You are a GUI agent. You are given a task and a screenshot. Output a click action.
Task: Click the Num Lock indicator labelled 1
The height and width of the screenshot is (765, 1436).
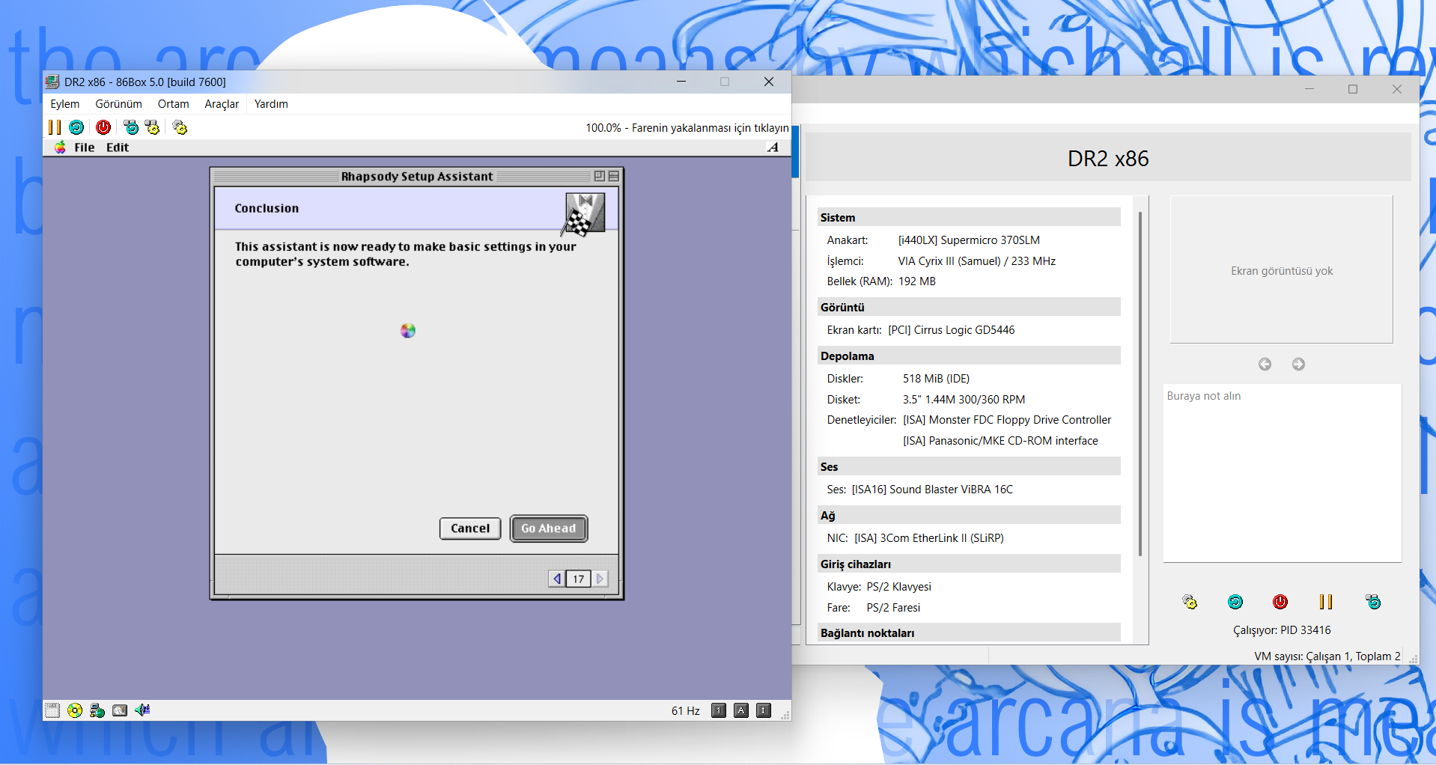[x=719, y=710]
